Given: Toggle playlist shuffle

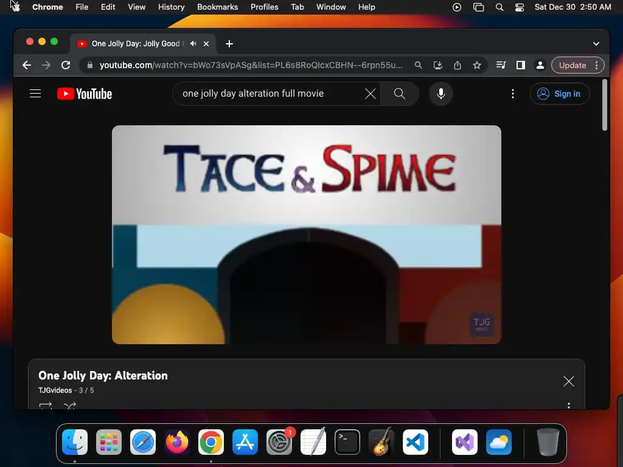Looking at the screenshot, I should [x=69, y=406].
